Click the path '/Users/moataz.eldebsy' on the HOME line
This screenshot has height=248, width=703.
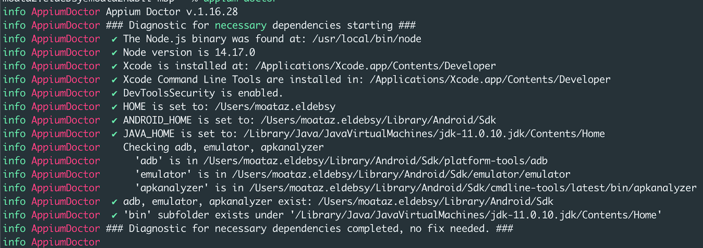[275, 107]
